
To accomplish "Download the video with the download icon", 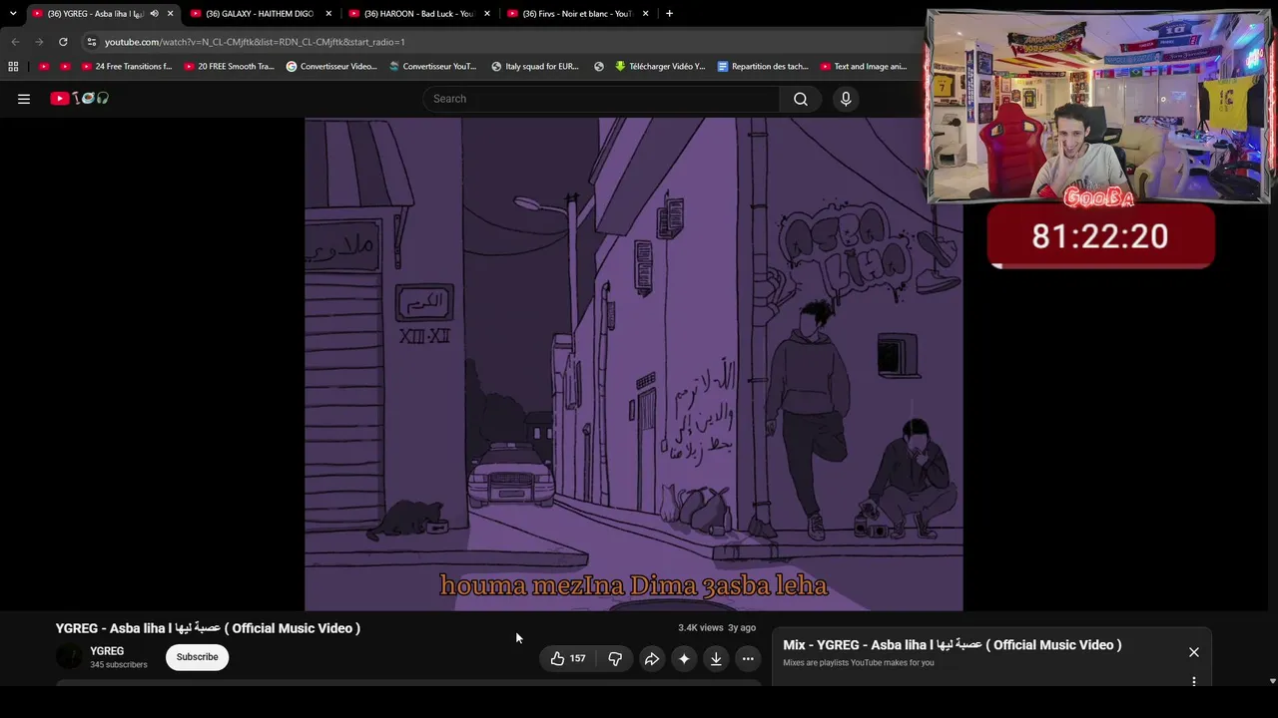I will 716,658.
